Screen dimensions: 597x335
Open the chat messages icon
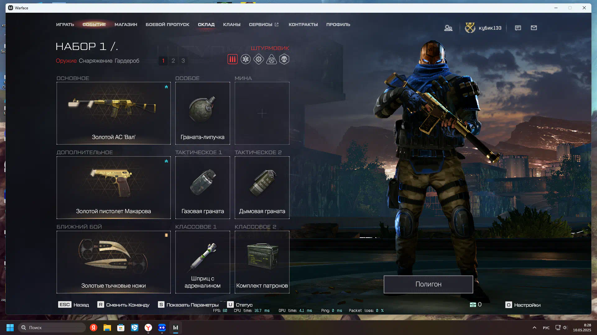[518, 28]
